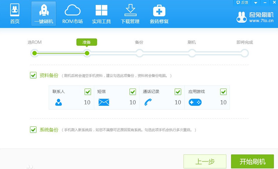
Task: Disable the 短信 backup checkbox
Action: (132, 91)
